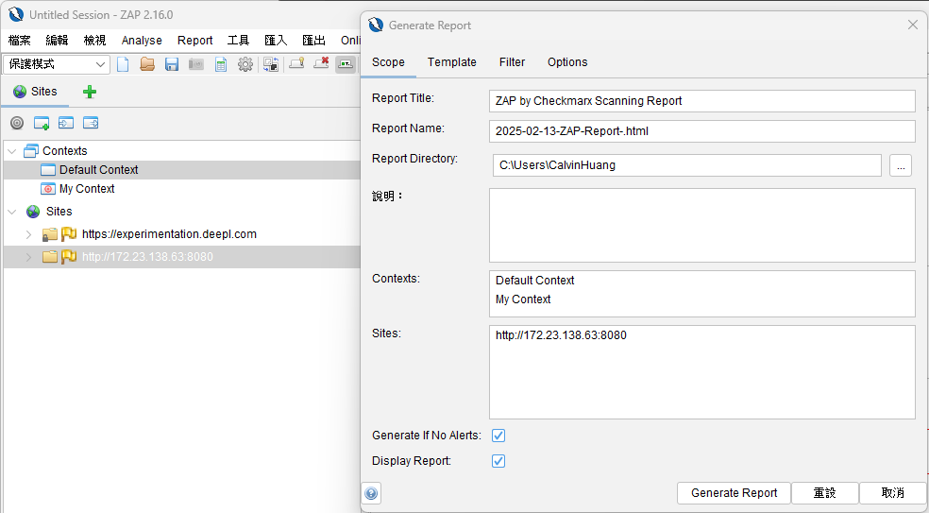Click the green plus add tab icon
This screenshot has height=513, width=929.
point(90,92)
